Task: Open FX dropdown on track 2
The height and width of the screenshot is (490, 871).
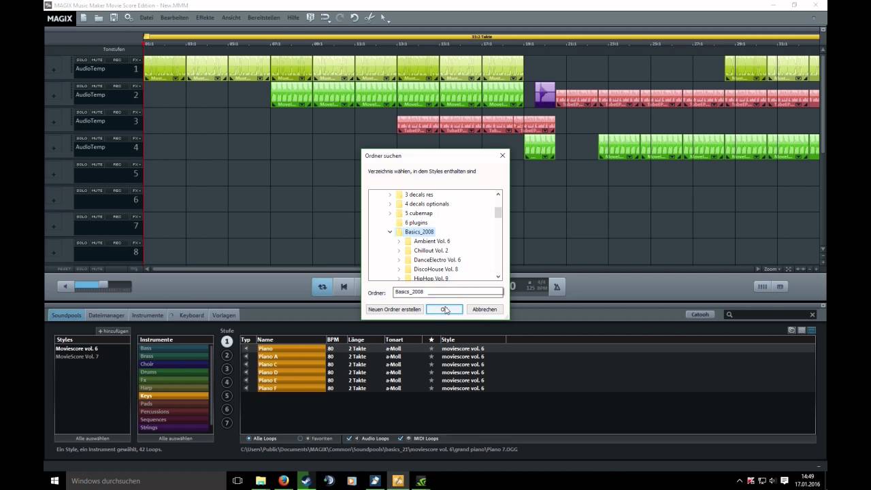Action: point(136,86)
